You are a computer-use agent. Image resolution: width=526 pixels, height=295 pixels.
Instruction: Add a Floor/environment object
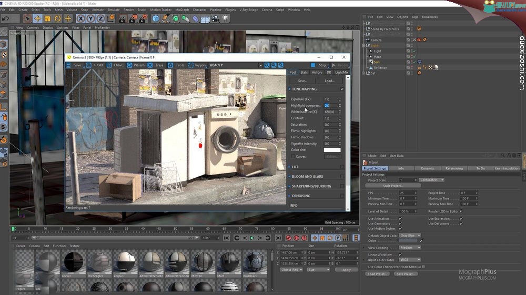tap(205, 19)
